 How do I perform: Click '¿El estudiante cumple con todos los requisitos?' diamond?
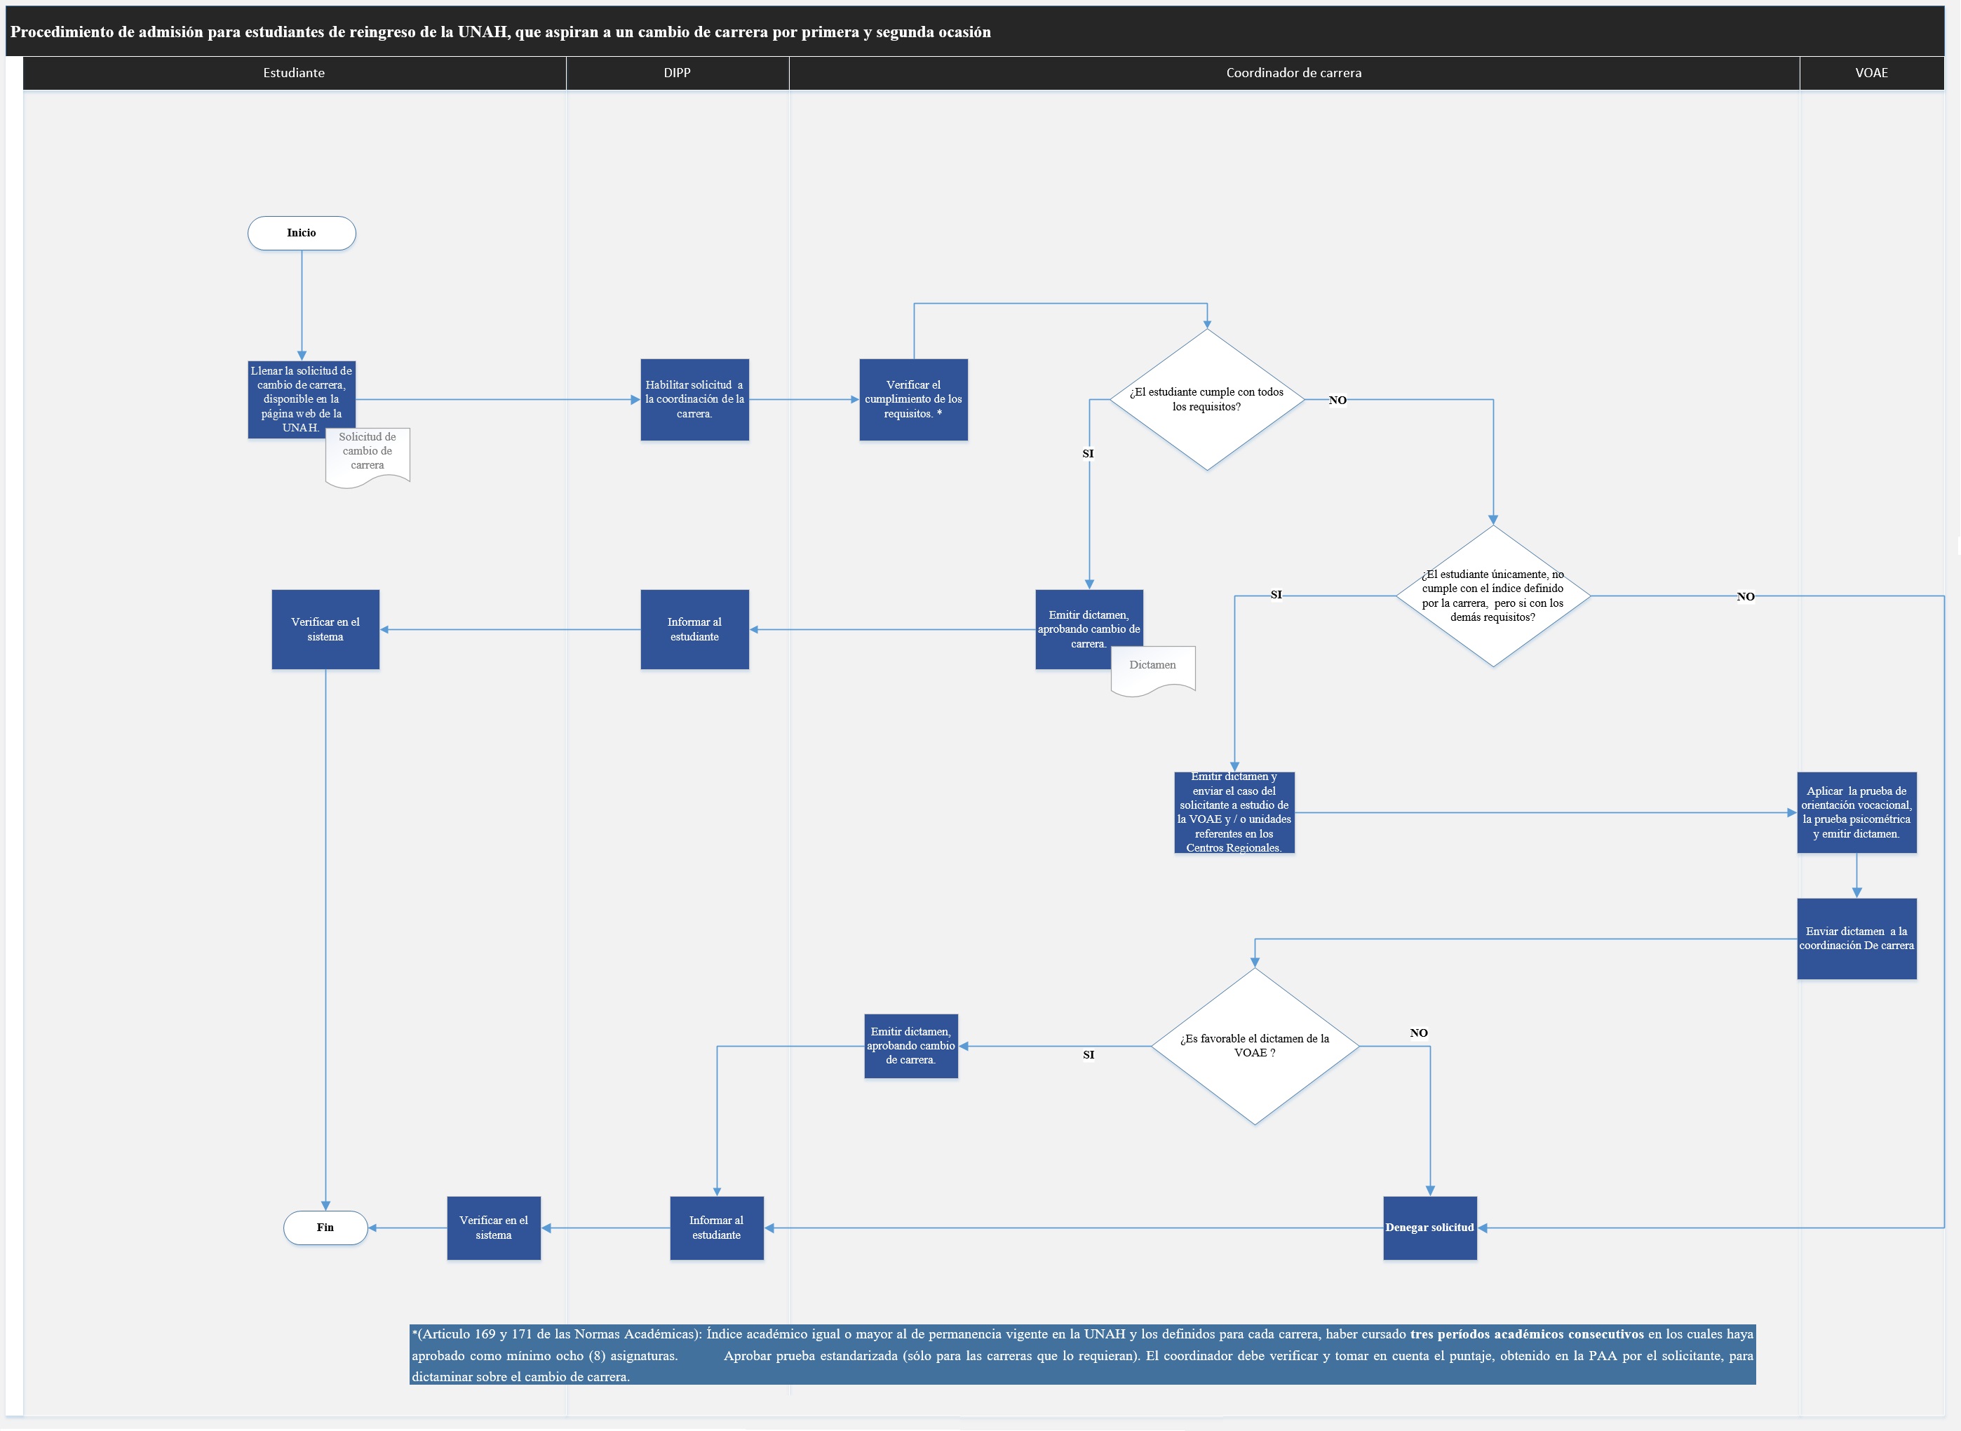[x=1206, y=399]
